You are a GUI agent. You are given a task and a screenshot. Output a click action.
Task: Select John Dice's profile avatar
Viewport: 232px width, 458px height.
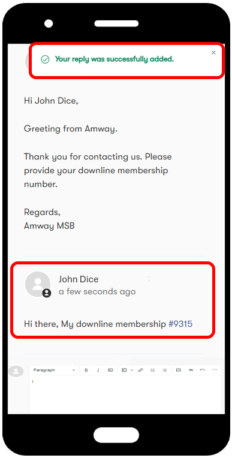38,284
